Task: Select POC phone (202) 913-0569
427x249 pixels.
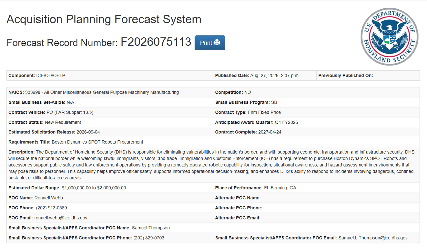Action: pyautogui.click(x=51, y=208)
